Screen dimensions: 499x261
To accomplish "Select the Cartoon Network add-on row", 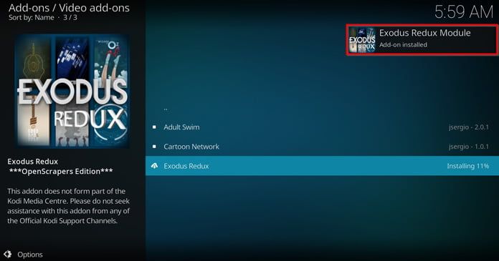I will tap(322, 147).
